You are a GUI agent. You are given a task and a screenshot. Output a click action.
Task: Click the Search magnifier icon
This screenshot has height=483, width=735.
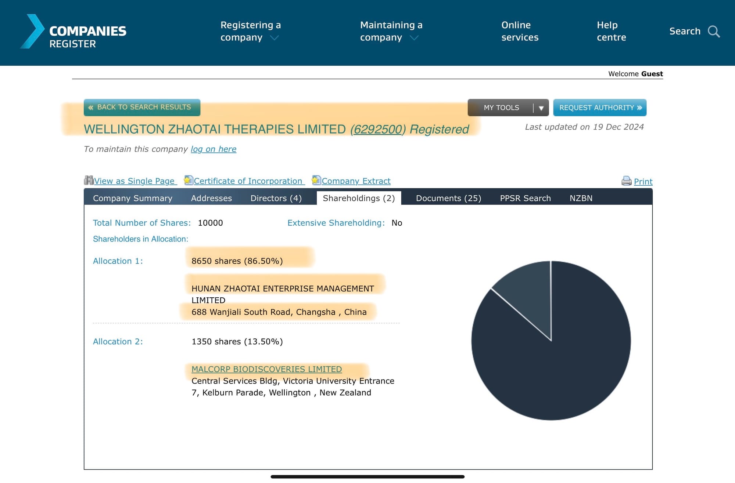pyautogui.click(x=713, y=32)
